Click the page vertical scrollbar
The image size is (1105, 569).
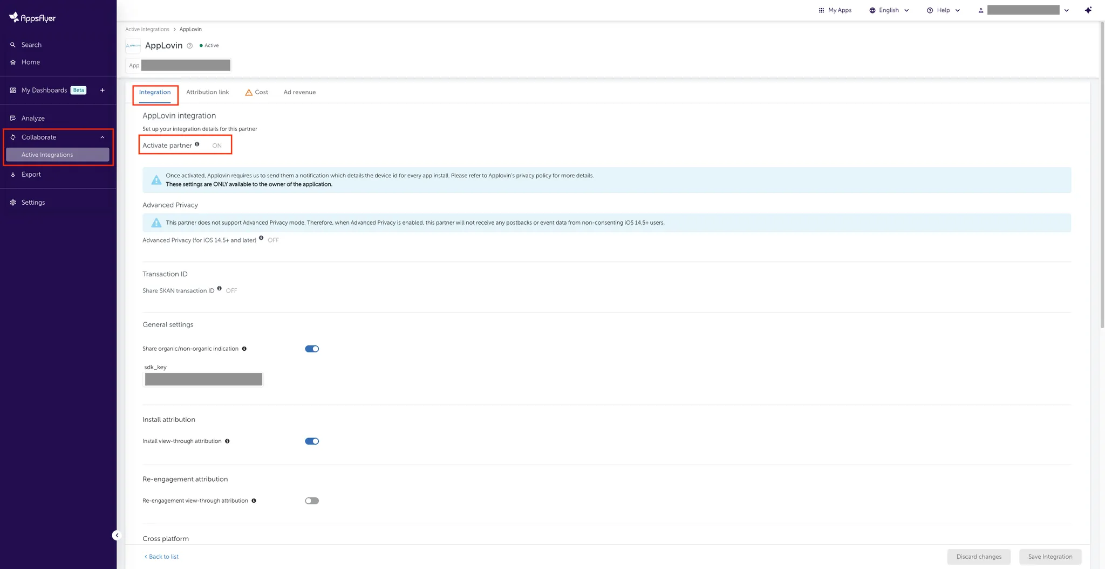tap(1102, 175)
